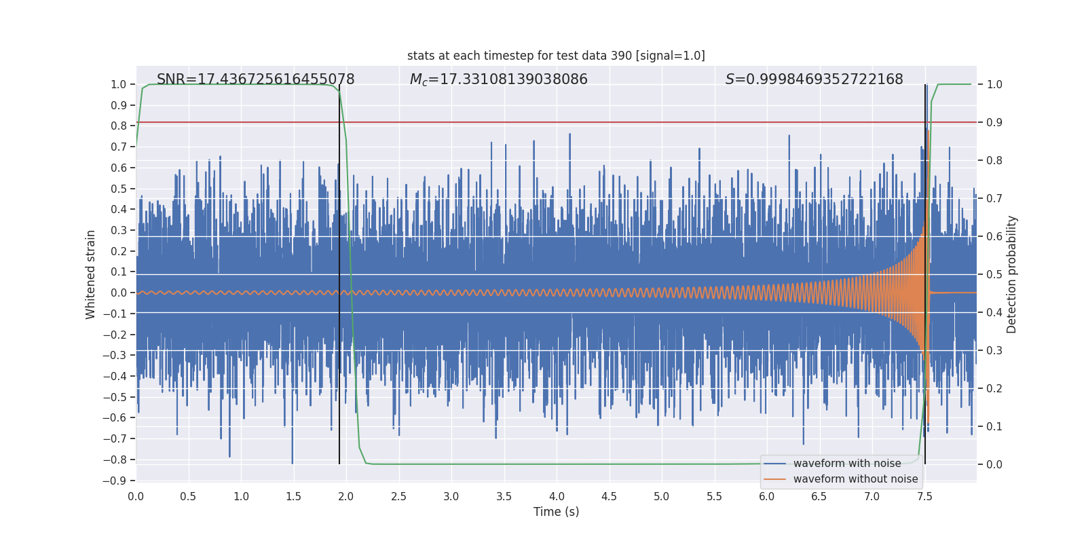Click the right axis tick label 0.5

[x=994, y=274]
